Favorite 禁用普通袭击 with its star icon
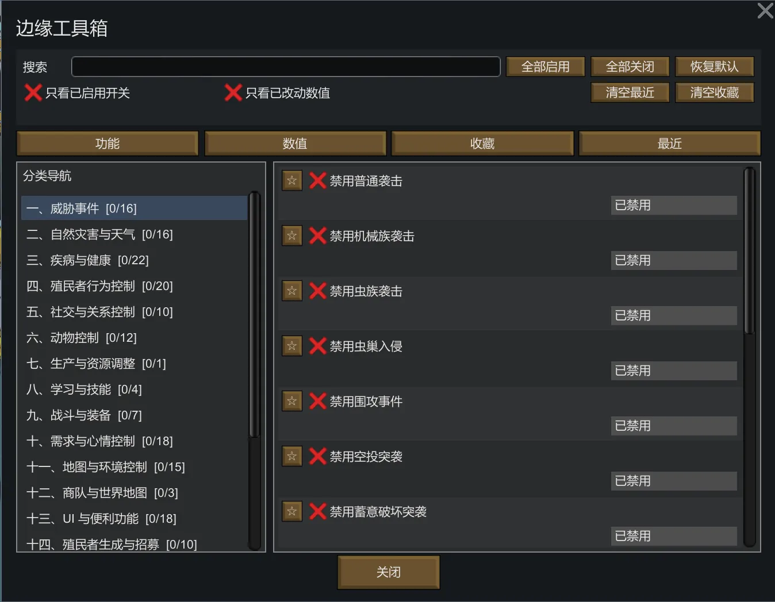Image resolution: width=775 pixels, height=602 pixels. [292, 180]
